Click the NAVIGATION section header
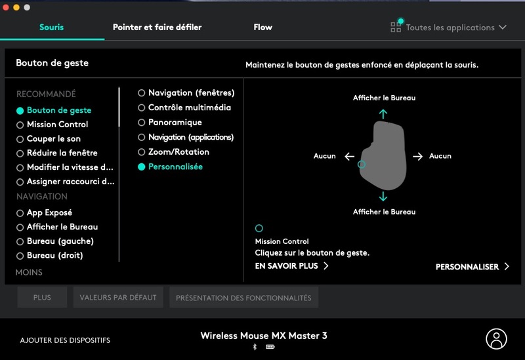 (42, 197)
